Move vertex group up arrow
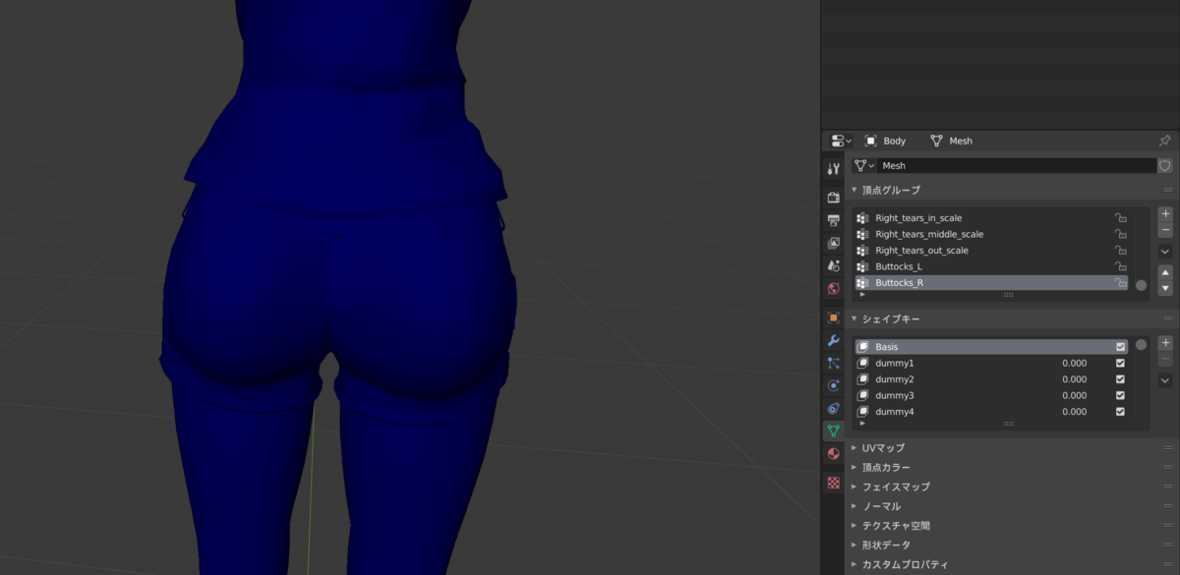The height and width of the screenshot is (575, 1180). click(1165, 272)
